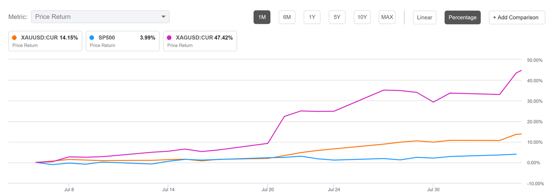
Task: Click the Jul 30 date axis label
Action: [x=433, y=189]
